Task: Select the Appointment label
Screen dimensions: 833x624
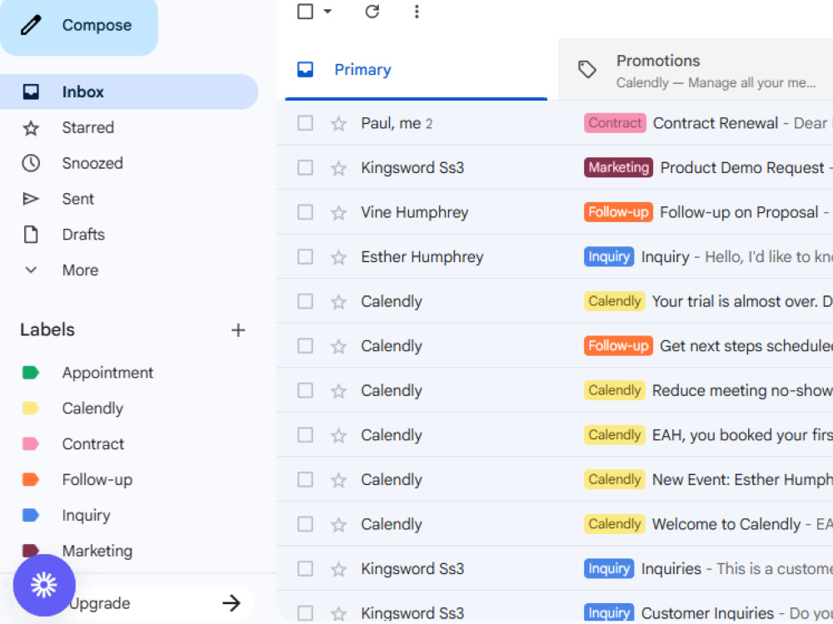Action: [x=107, y=373]
